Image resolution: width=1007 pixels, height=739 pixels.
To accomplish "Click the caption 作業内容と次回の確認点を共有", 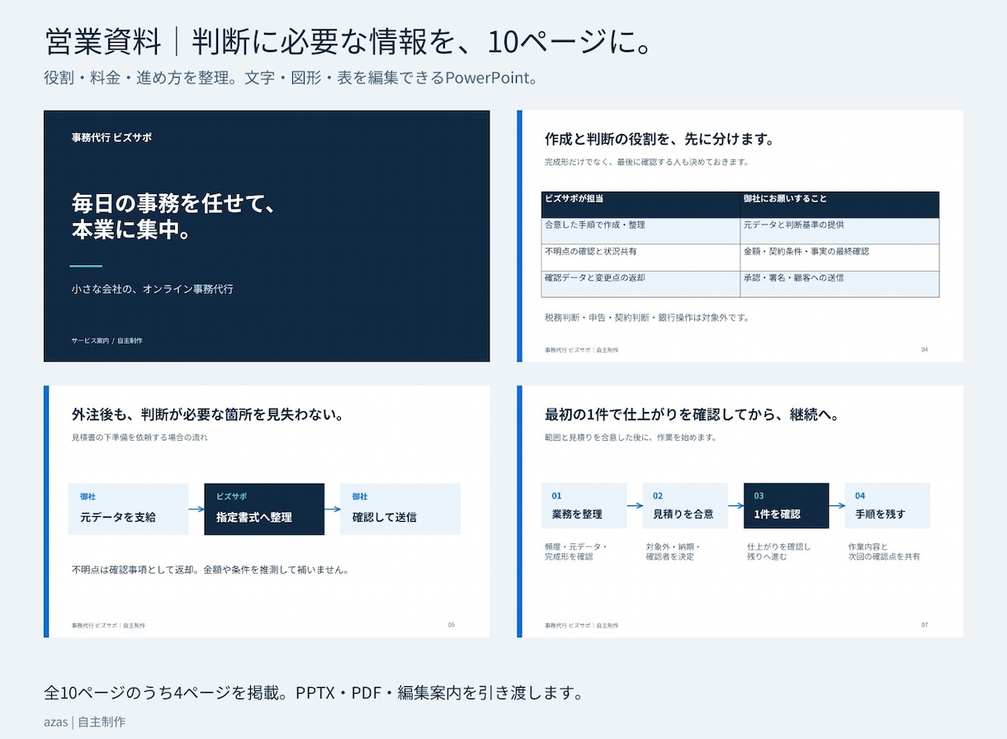I will tap(884, 552).
